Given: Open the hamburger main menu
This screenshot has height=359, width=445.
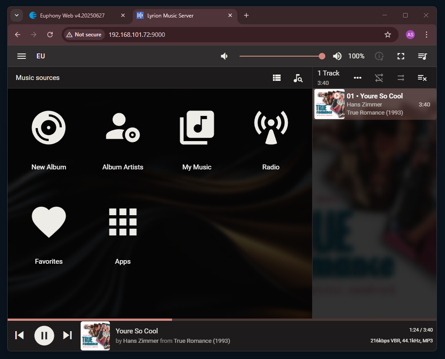Looking at the screenshot, I should (22, 56).
